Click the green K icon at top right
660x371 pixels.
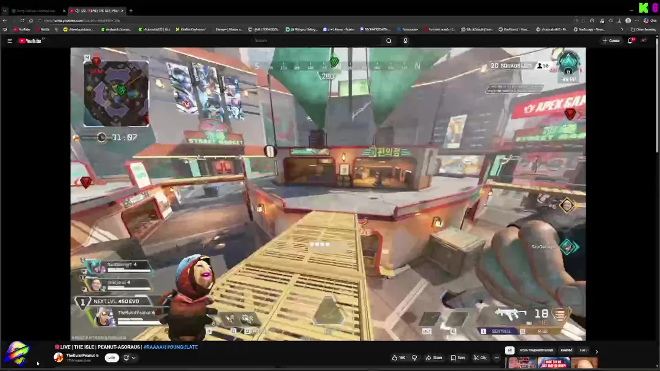643,8
